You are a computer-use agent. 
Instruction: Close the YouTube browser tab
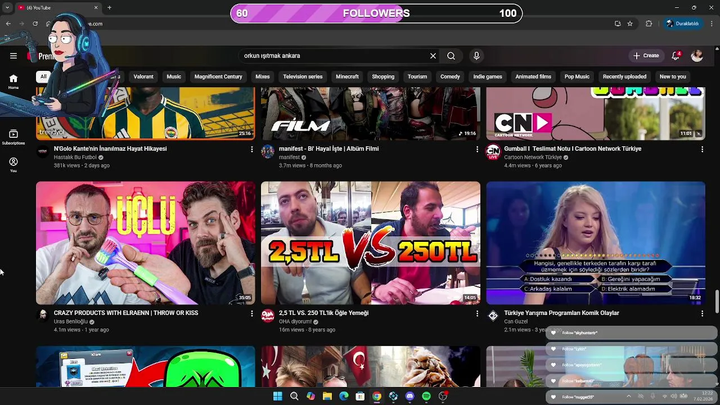coord(96,8)
